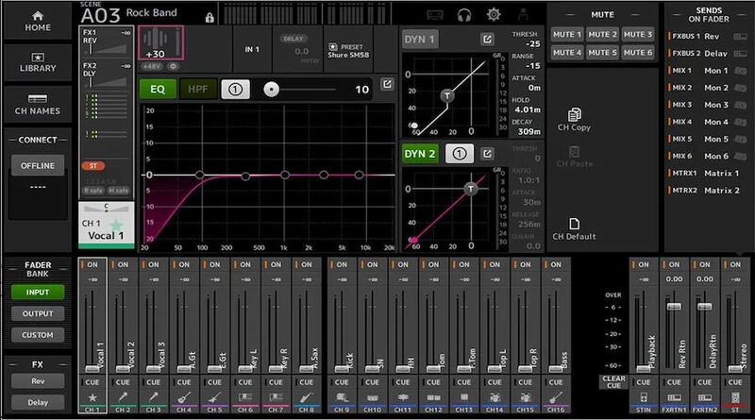755x420 pixels.
Task: Toggle MUTE 5 group
Action: point(602,53)
